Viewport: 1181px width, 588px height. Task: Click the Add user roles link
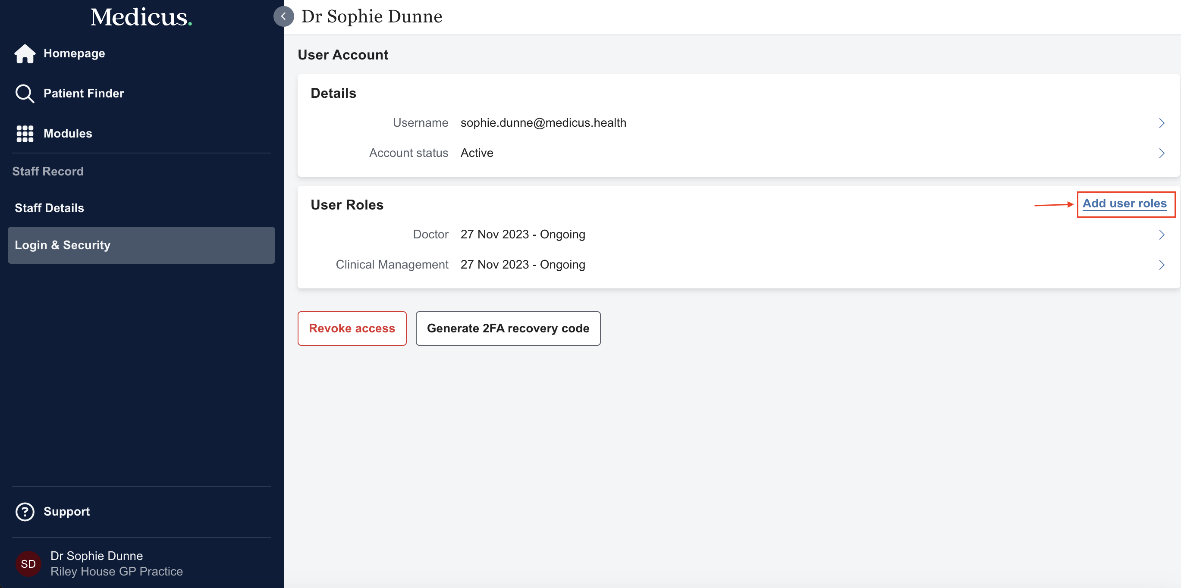tap(1124, 203)
